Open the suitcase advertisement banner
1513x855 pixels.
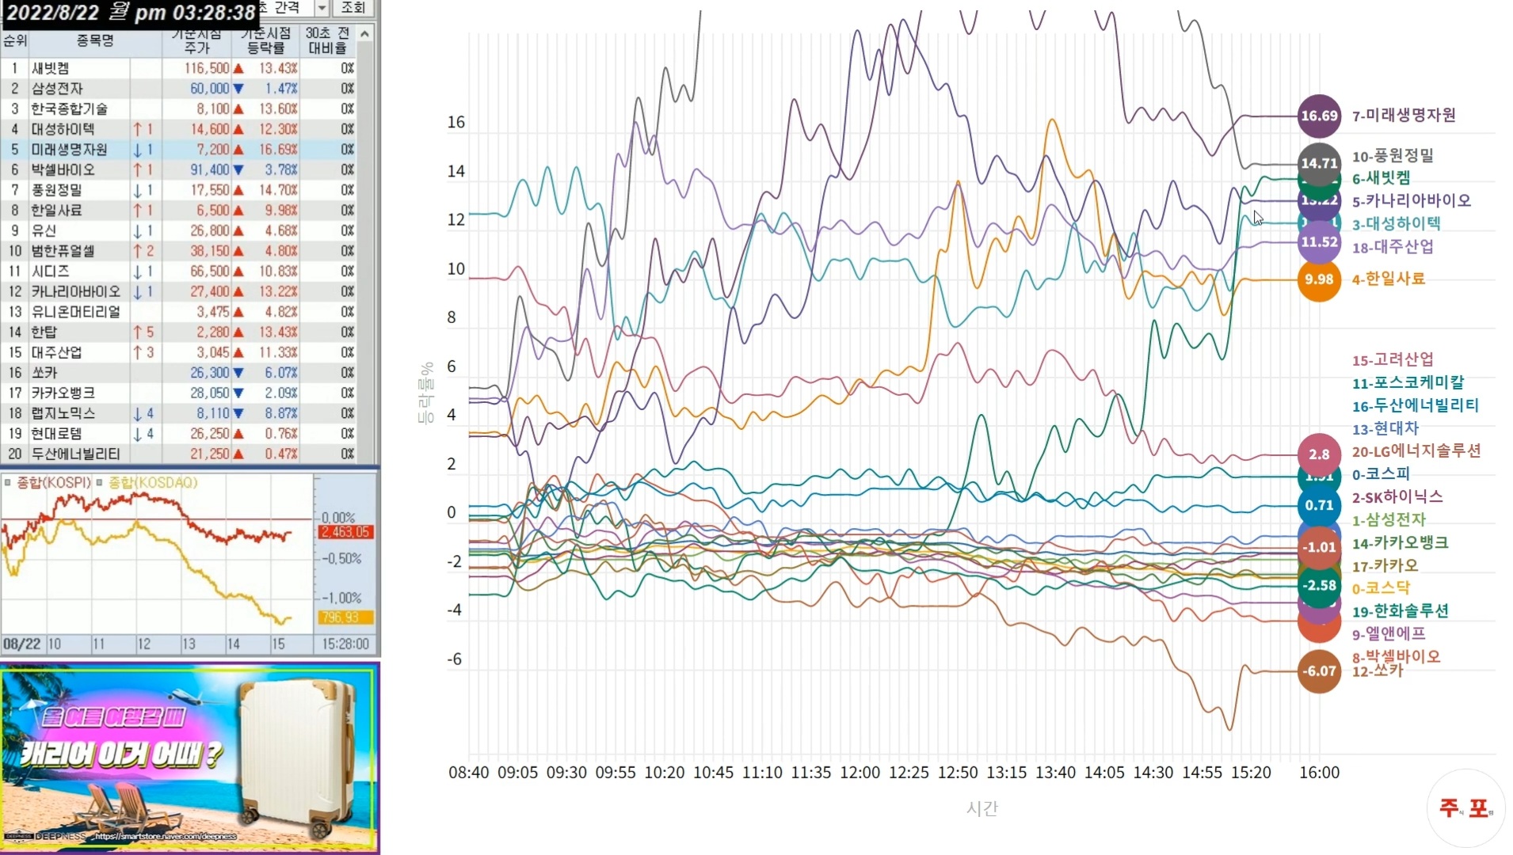coord(190,758)
